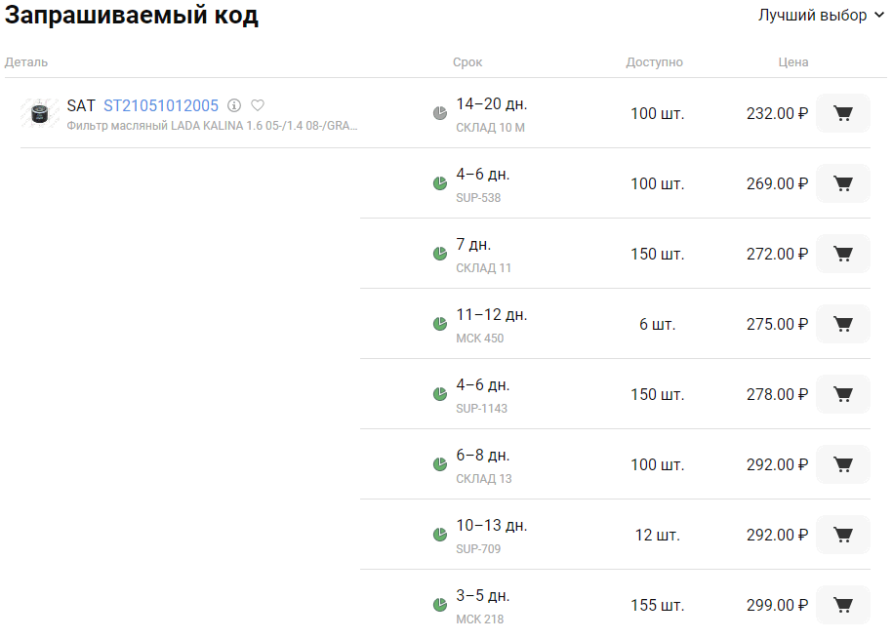The image size is (893, 639).
Task: Open the info icon next to ST21051012005
Action: pos(234,105)
